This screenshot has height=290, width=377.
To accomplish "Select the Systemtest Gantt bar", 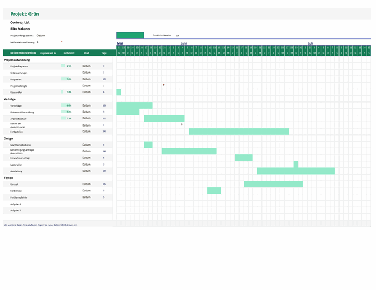I will click(x=214, y=191).
